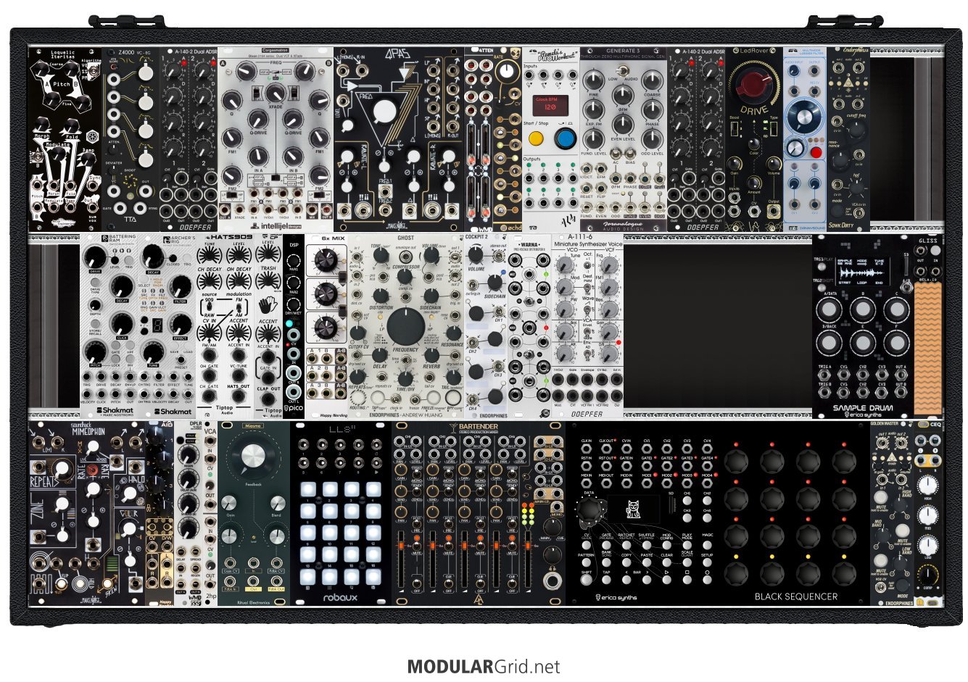Image resolution: width=968 pixels, height=682 pixels.
Task: Click the HIGH knob on the CEQ module
Action: point(928,486)
